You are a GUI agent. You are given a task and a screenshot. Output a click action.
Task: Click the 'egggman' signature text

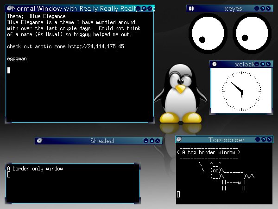coord(17,59)
